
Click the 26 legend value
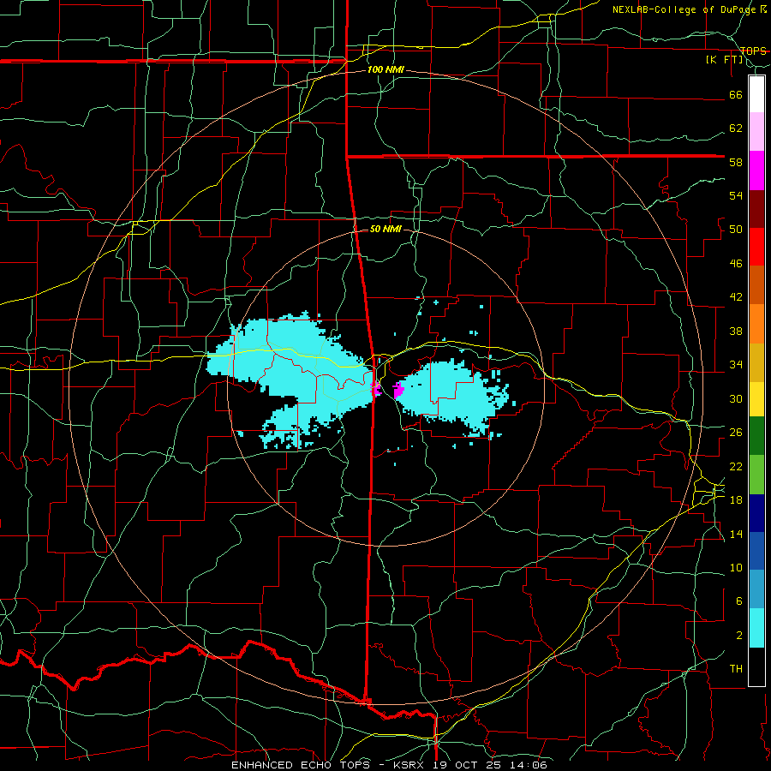pos(736,433)
